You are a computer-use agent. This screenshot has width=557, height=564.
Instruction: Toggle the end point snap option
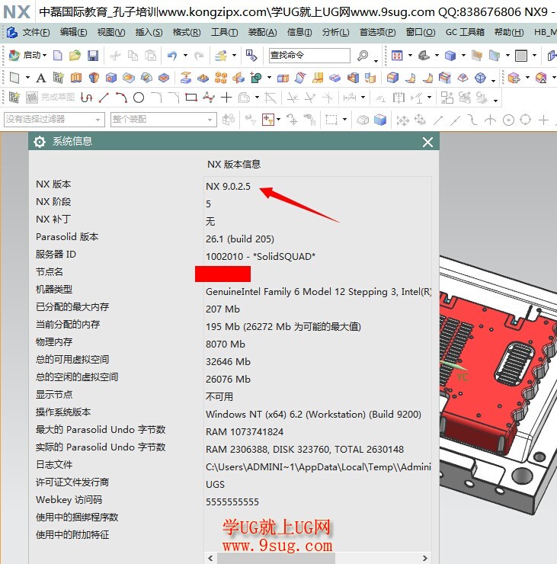(437, 120)
